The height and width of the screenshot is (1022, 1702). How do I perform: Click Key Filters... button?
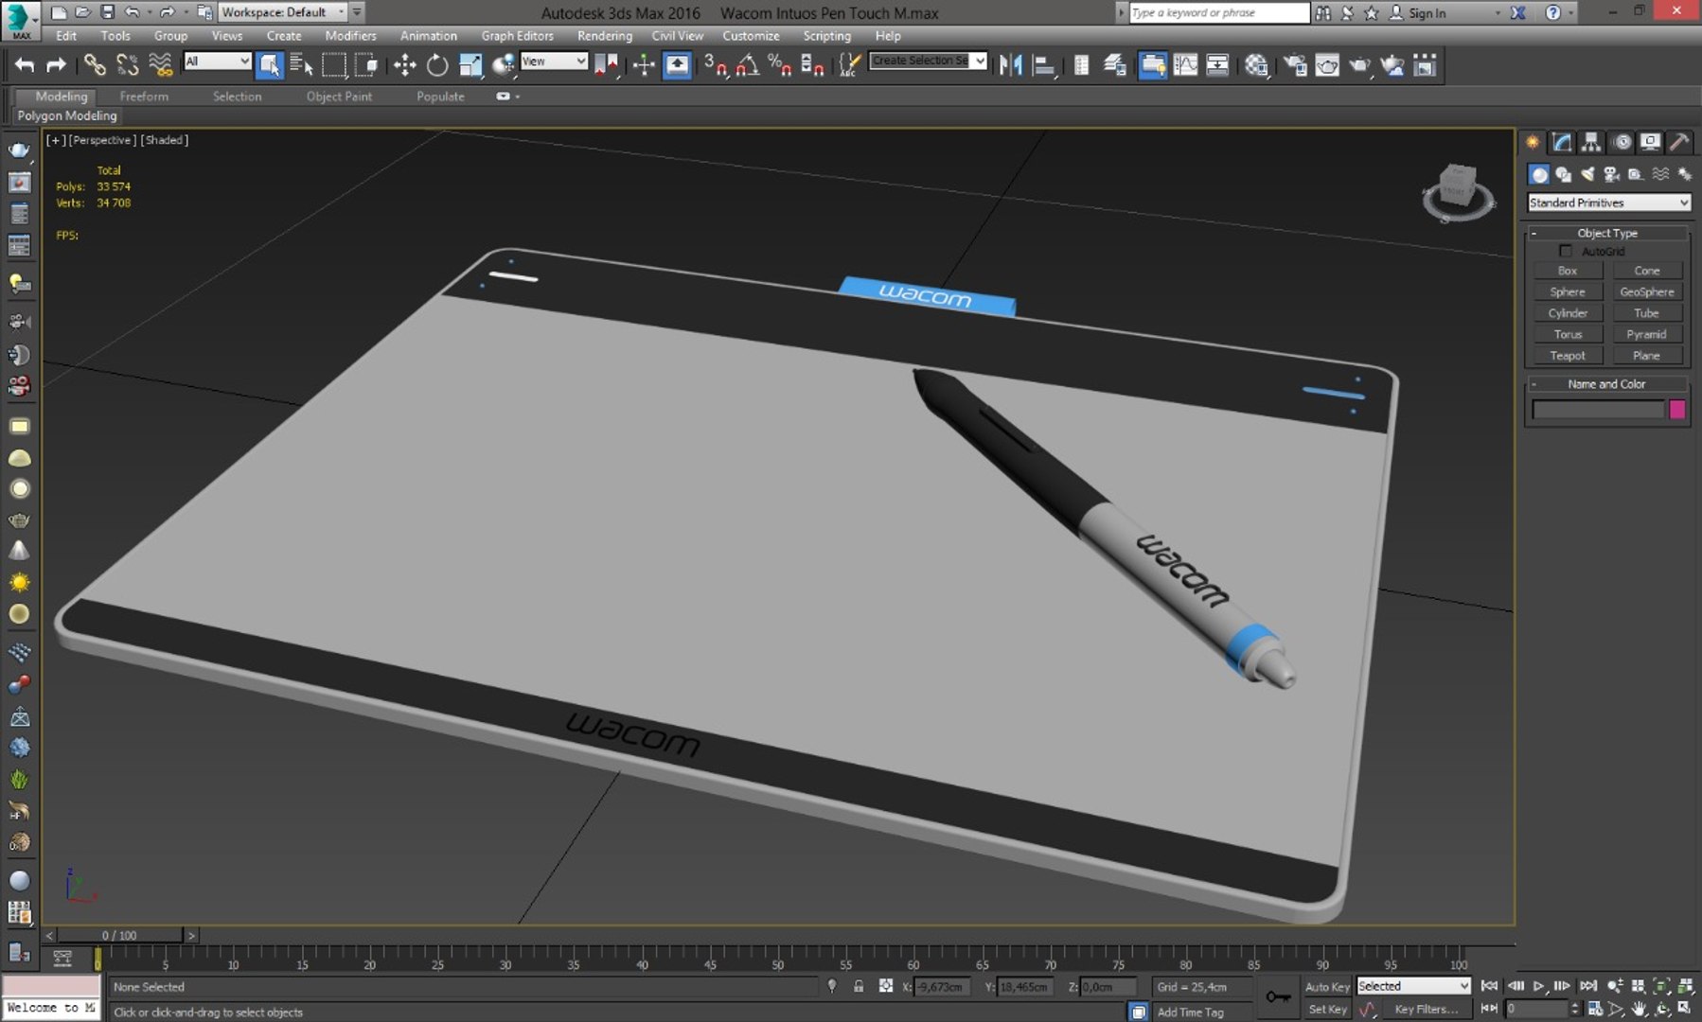(1427, 1009)
